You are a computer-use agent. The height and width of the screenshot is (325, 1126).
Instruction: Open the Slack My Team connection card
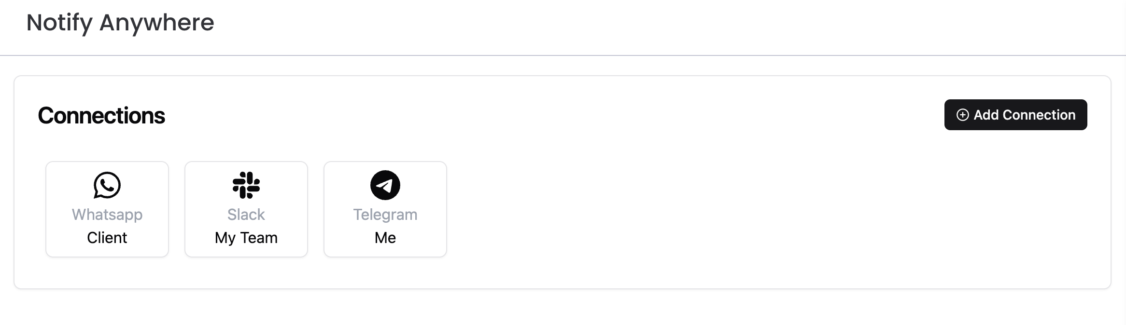[246, 209]
